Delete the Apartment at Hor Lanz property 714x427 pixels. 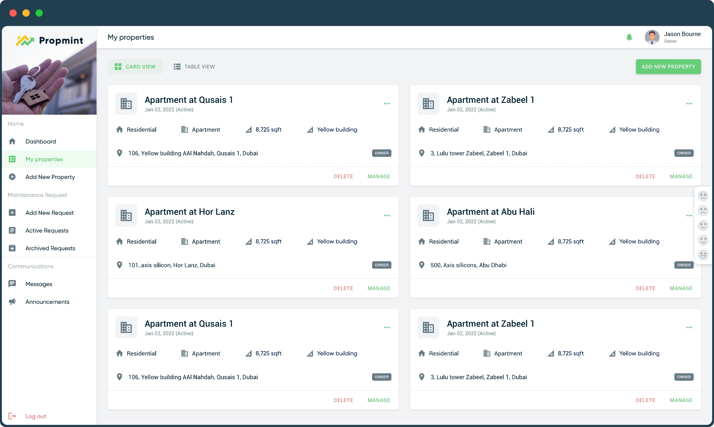[343, 288]
